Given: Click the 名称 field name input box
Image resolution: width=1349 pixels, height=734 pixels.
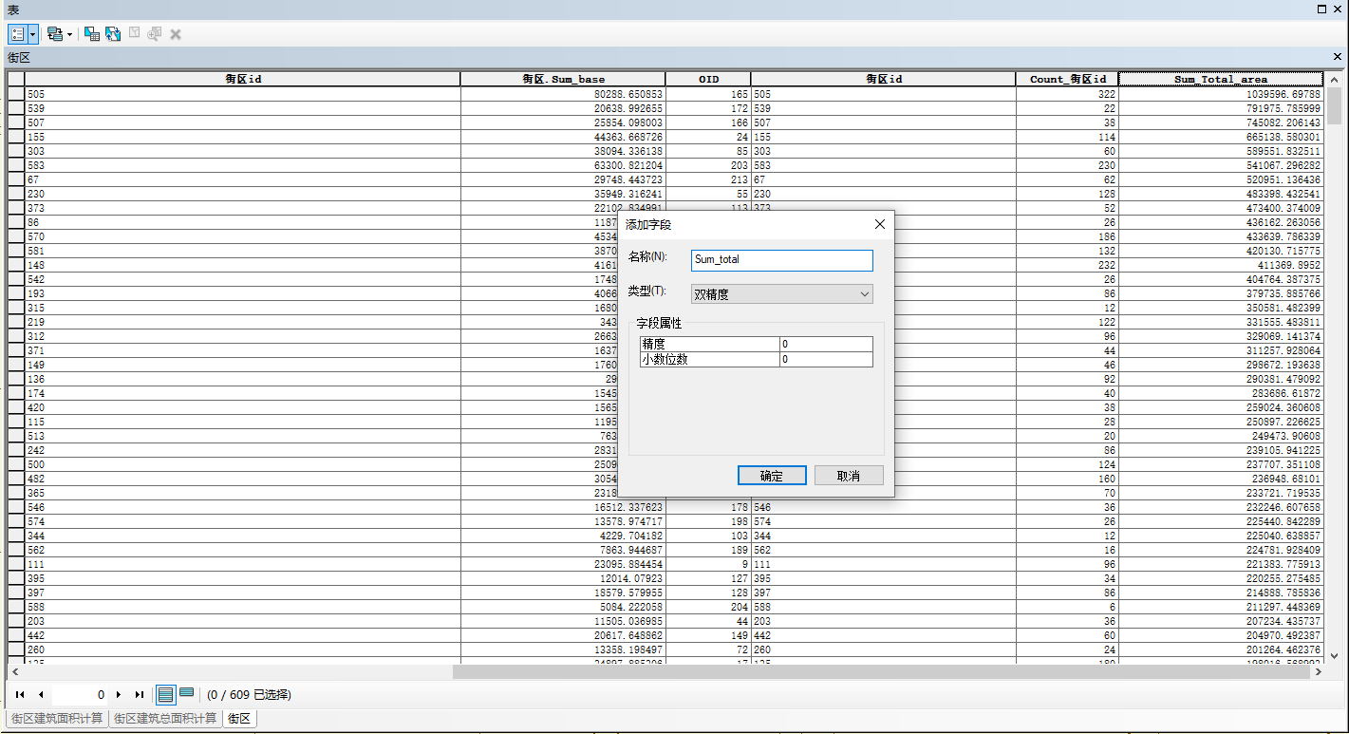Looking at the screenshot, I should [x=781, y=260].
